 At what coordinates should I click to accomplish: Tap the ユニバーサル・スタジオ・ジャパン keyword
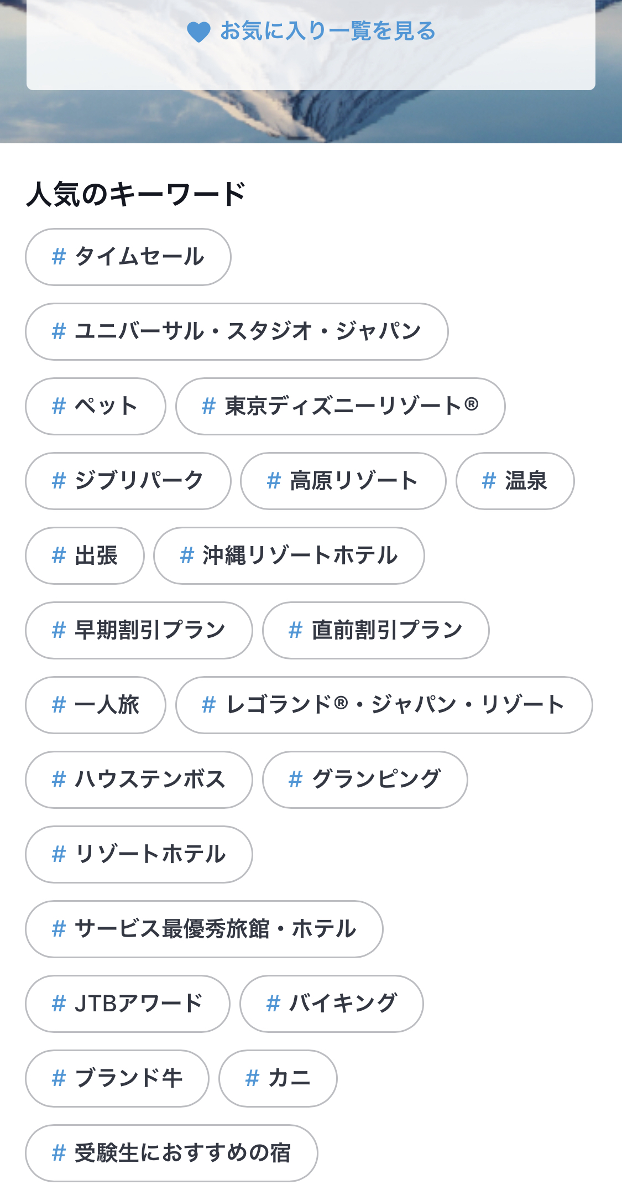(x=237, y=331)
